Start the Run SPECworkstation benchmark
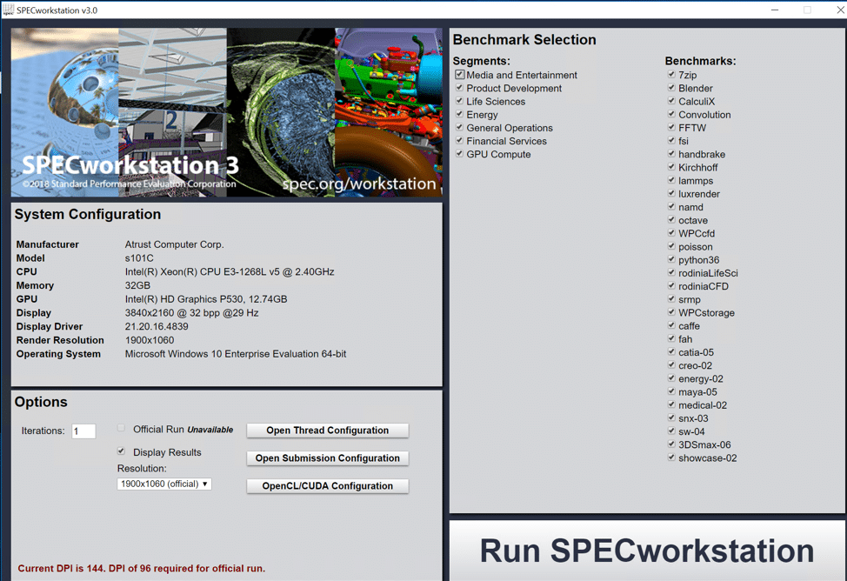This screenshot has height=581, width=847. (x=647, y=551)
